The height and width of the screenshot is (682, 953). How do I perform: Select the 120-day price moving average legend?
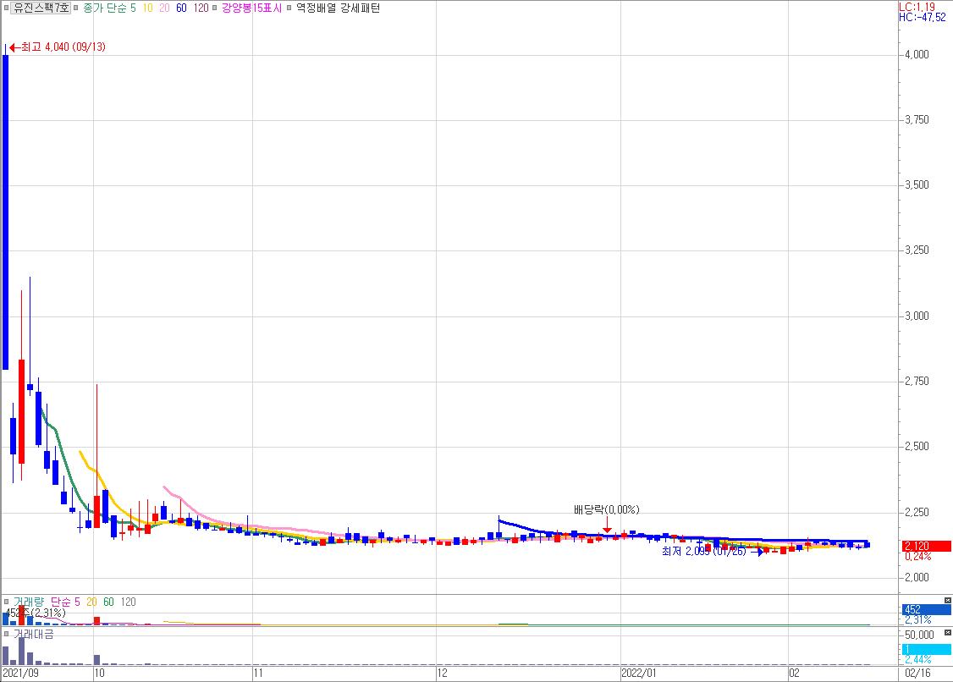pos(201,8)
